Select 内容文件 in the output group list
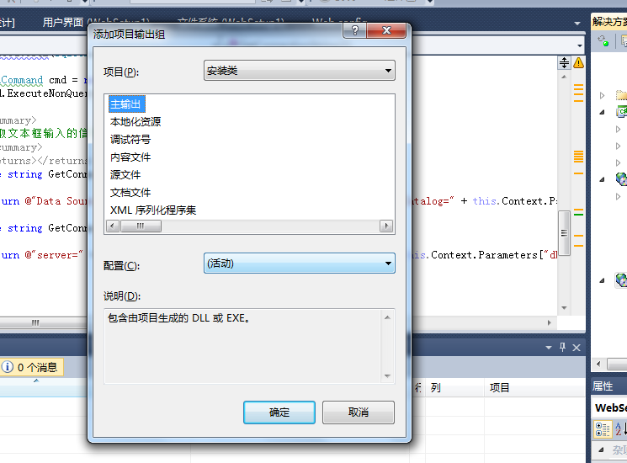 coord(130,157)
